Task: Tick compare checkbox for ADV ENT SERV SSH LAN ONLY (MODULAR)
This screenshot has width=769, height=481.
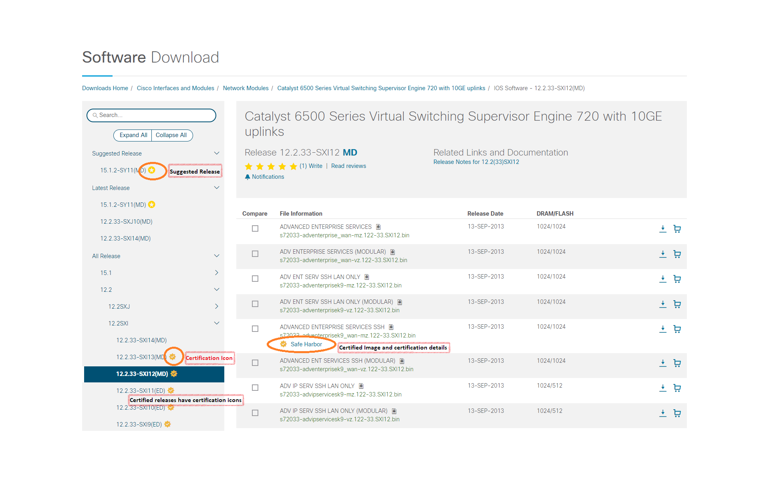Action: click(x=255, y=304)
